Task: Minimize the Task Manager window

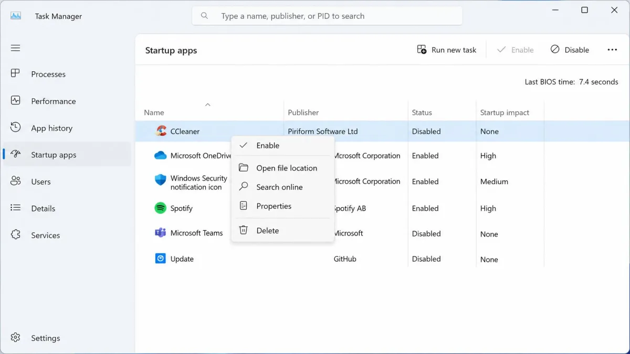Action: click(x=554, y=10)
